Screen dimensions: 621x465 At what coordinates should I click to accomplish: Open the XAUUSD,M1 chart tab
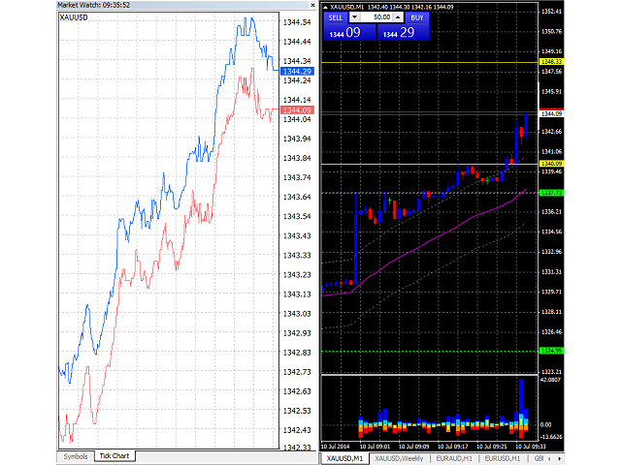click(x=344, y=458)
